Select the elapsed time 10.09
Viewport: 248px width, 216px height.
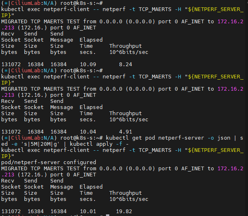point(88,64)
